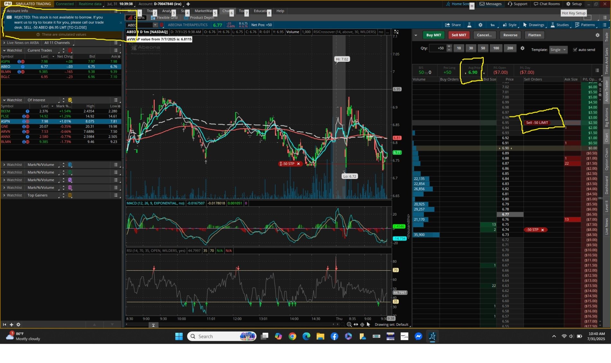
Task: Open position summary list icon in Active Trader
Action: (x=597, y=70)
